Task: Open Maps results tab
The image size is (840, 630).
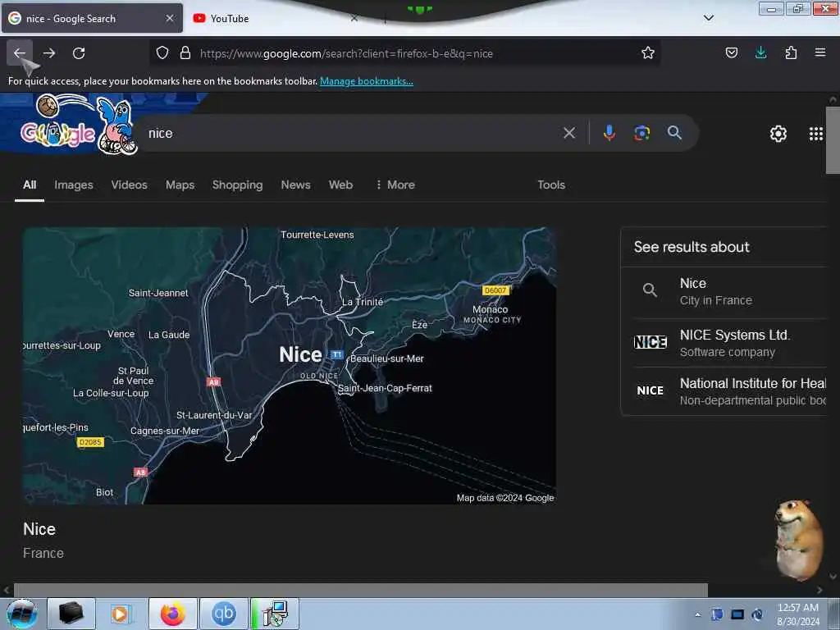Action: click(x=180, y=185)
